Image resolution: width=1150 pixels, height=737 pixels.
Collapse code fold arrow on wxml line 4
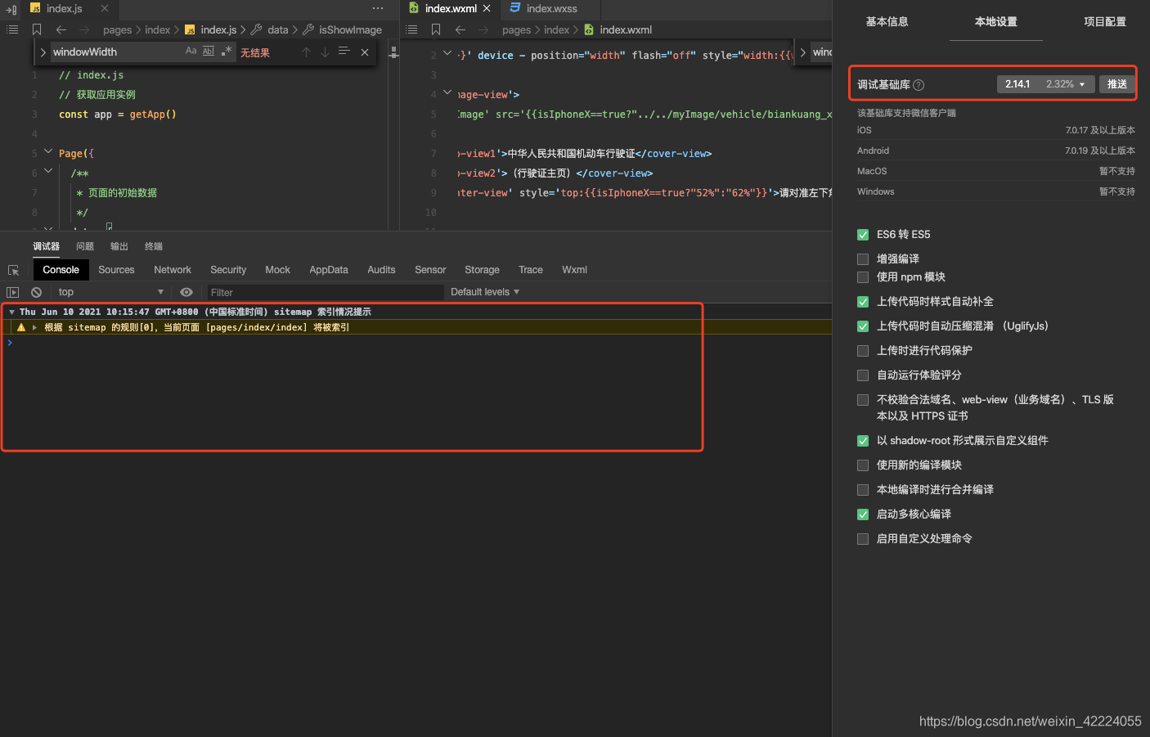447,93
